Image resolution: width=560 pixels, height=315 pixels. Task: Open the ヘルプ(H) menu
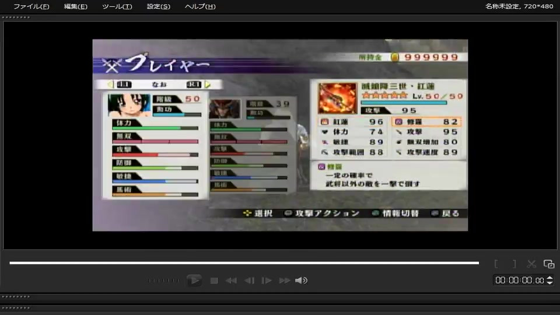point(200,6)
